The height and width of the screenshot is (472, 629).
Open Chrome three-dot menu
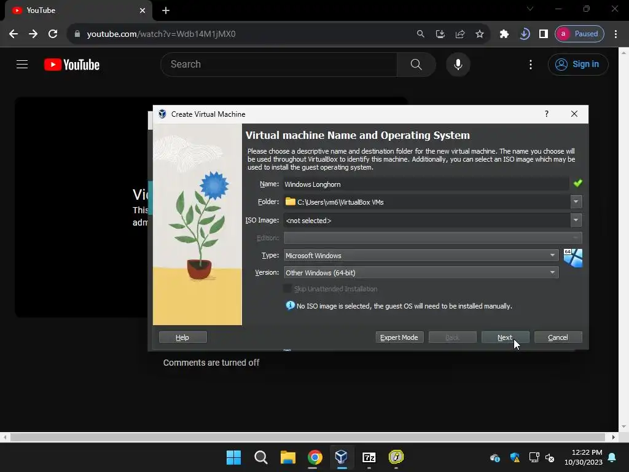coord(615,34)
